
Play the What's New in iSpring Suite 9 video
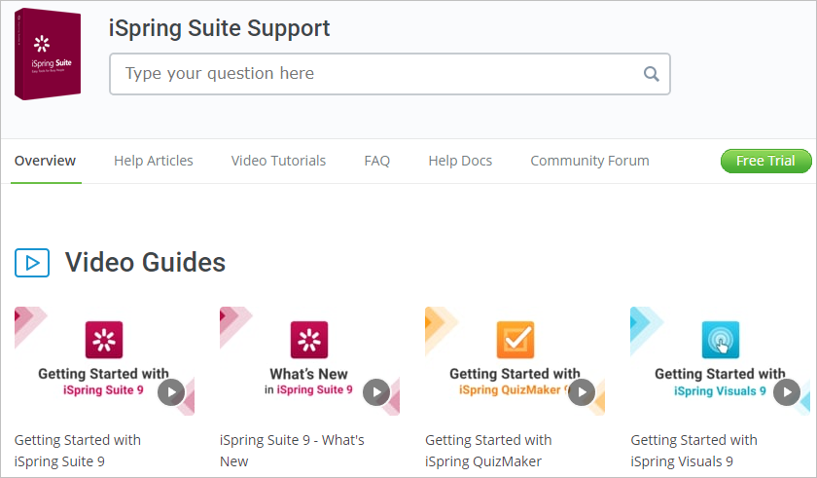click(x=376, y=391)
